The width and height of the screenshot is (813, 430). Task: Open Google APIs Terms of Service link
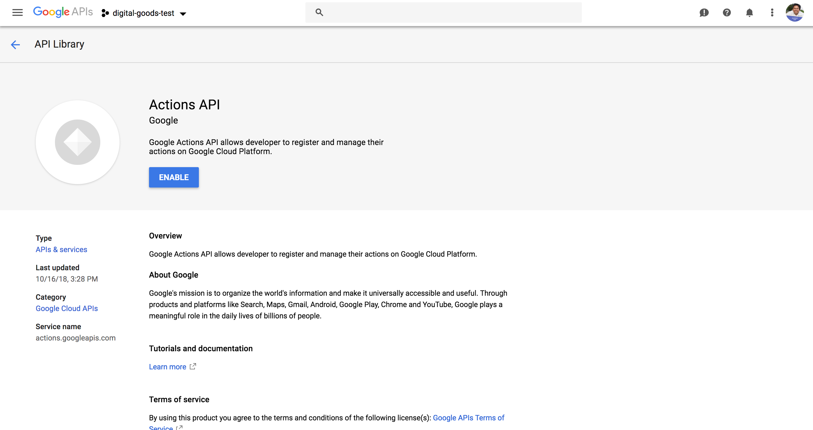(x=468, y=418)
